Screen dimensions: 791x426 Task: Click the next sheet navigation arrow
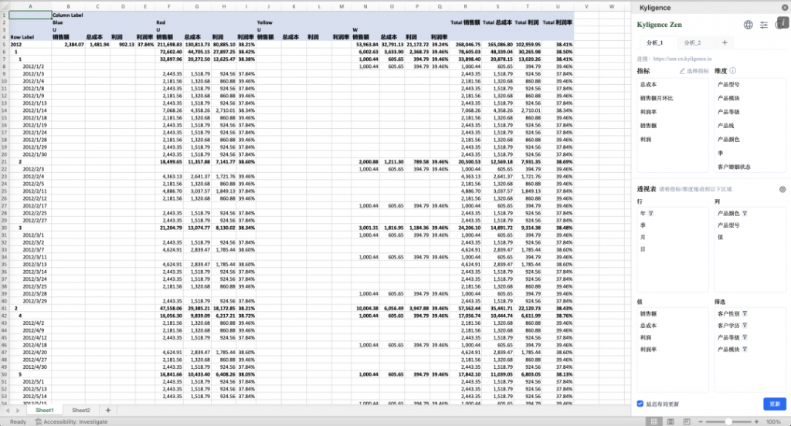(18, 411)
